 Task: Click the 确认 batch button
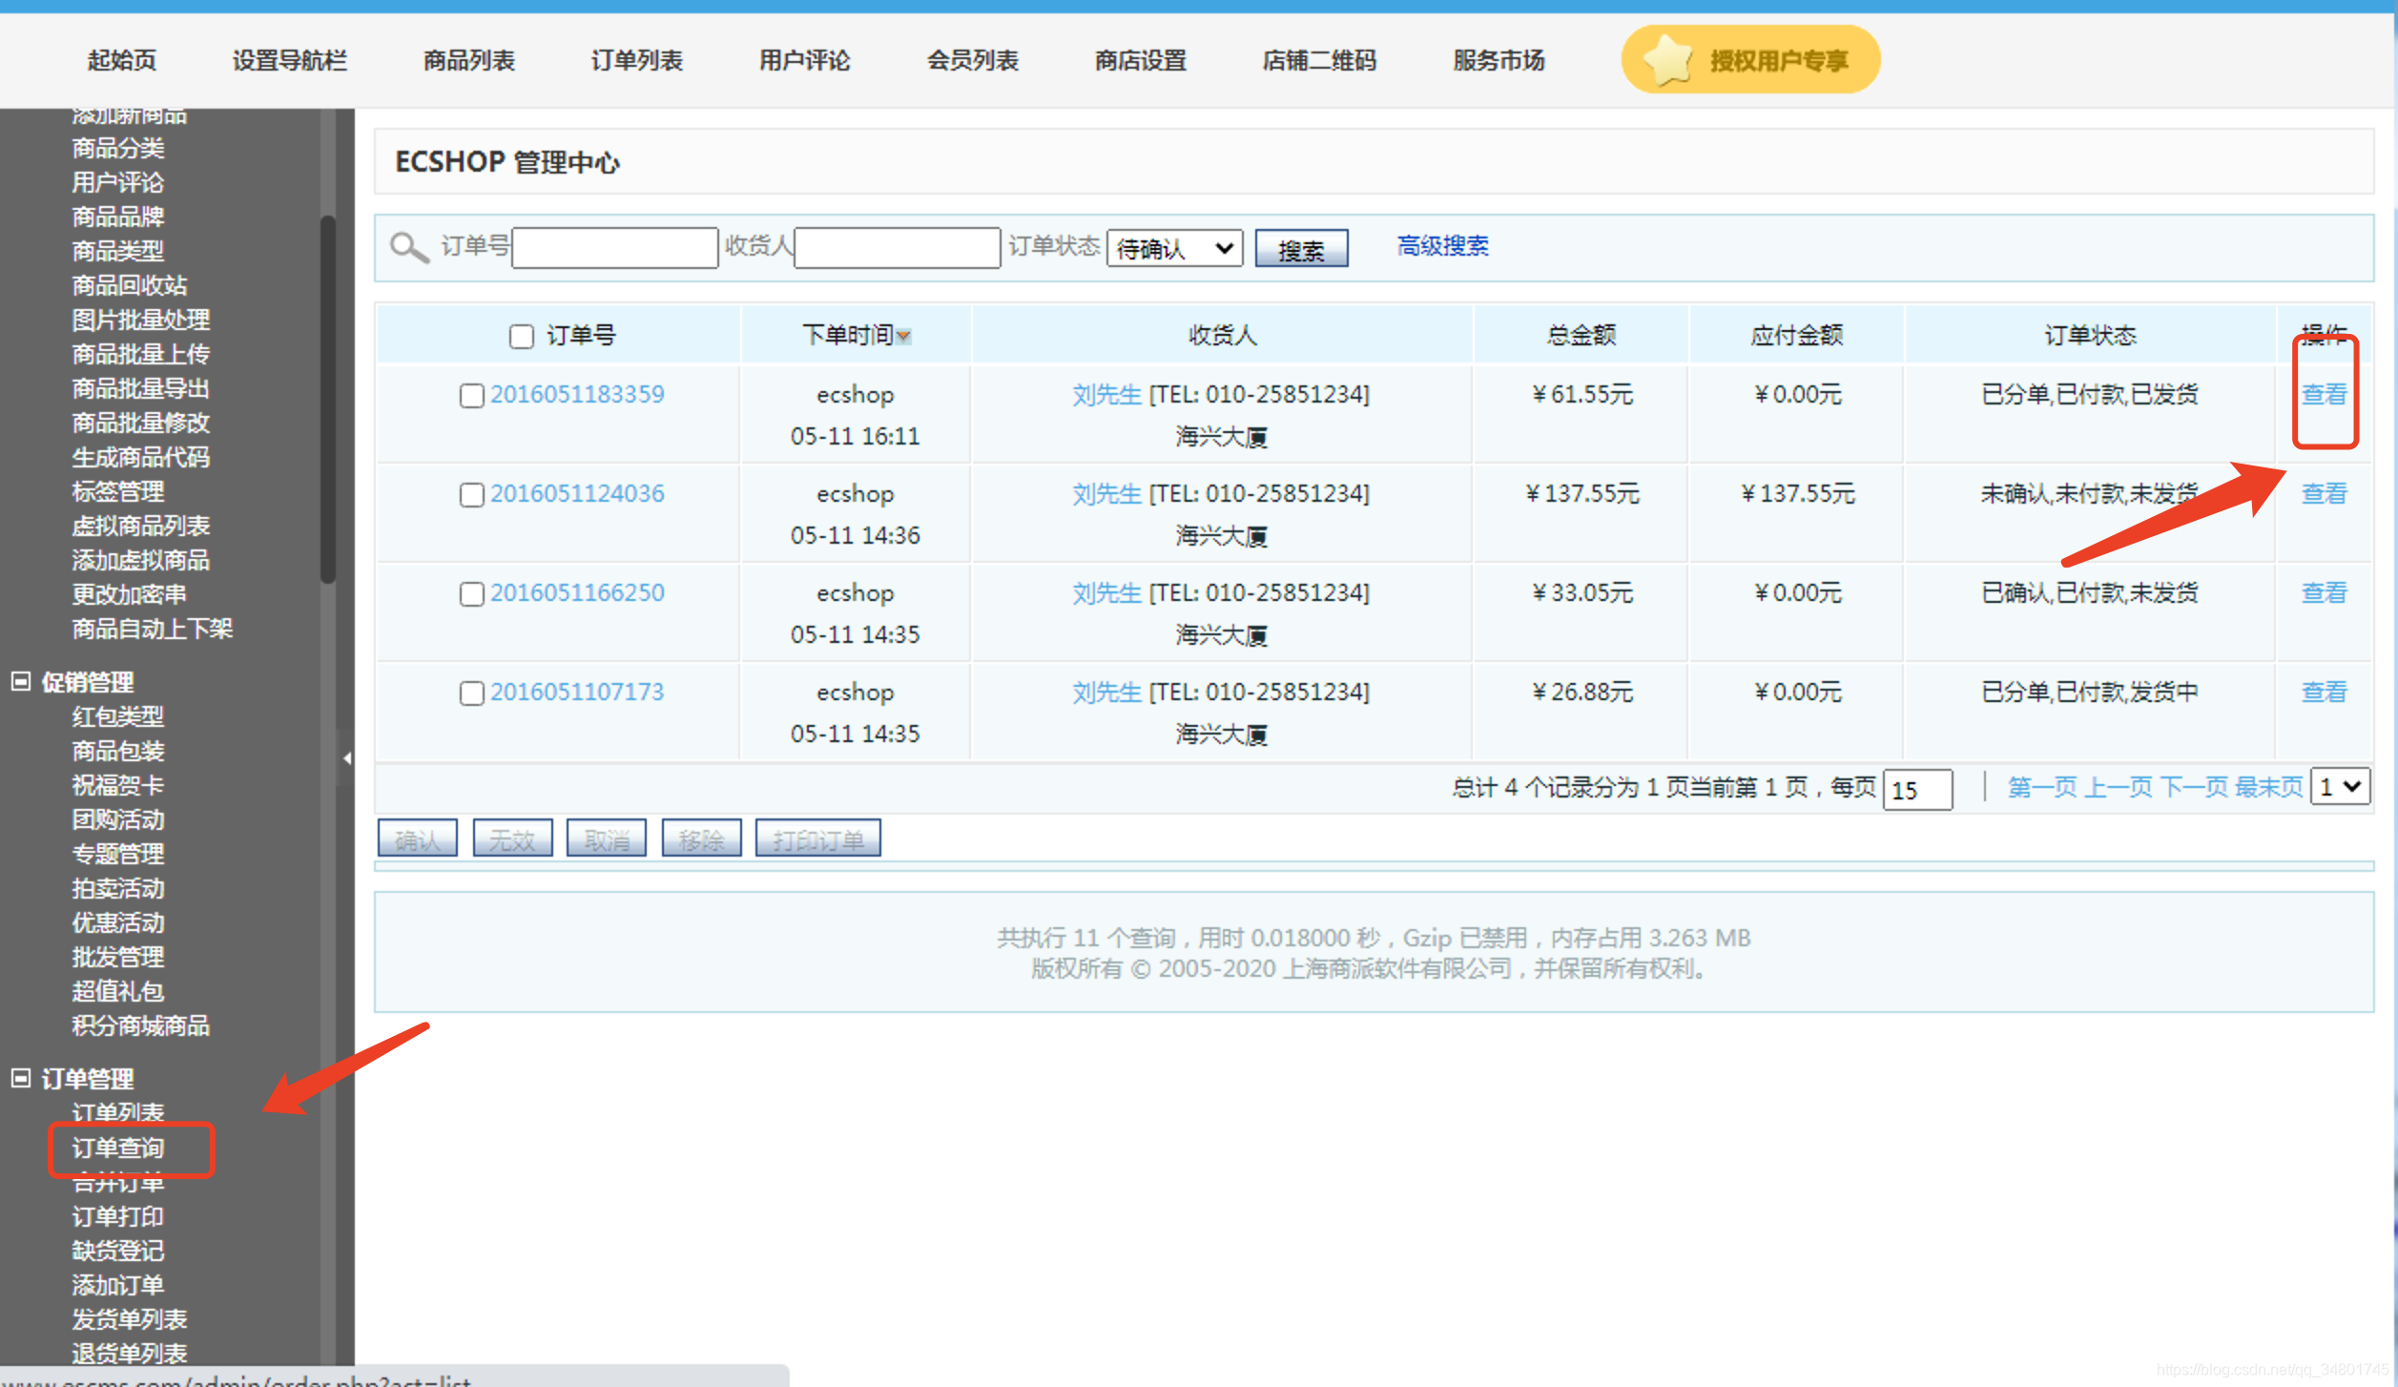point(418,838)
